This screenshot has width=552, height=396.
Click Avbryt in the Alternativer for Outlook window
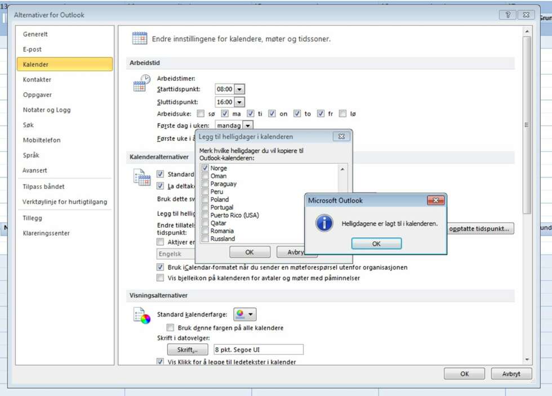tap(511, 373)
